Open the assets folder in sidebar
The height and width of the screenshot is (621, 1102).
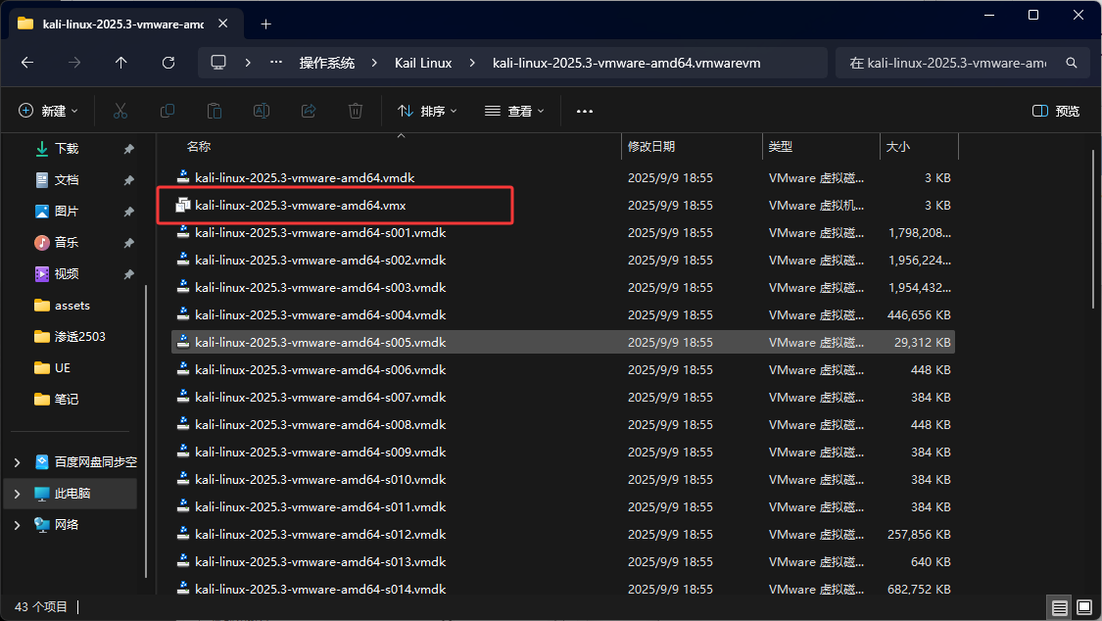tap(72, 306)
